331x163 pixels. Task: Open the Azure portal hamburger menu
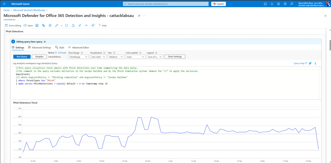[x=4, y=4]
